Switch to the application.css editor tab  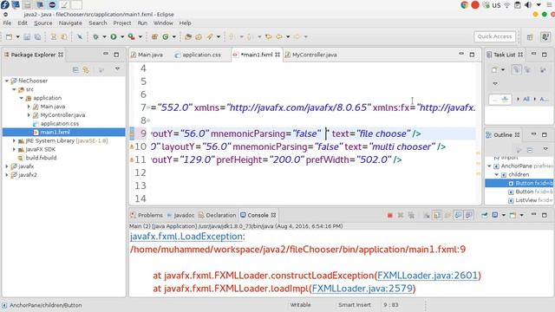click(198, 55)
